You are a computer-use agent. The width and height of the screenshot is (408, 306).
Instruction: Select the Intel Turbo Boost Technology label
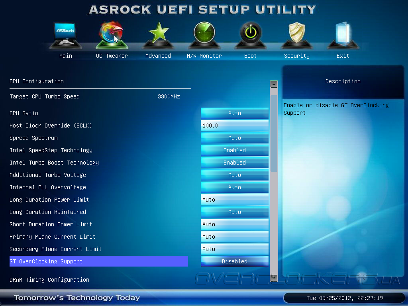54,163
